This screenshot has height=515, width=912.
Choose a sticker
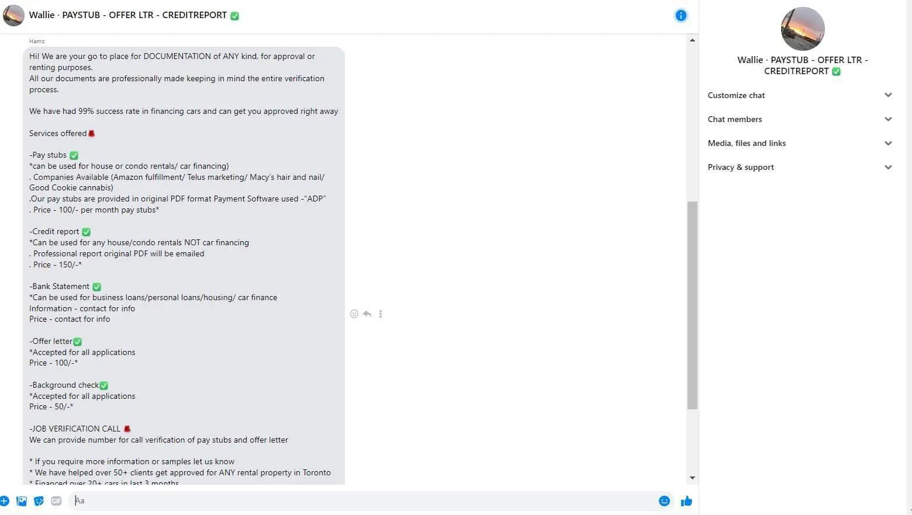tap(39, 501)
